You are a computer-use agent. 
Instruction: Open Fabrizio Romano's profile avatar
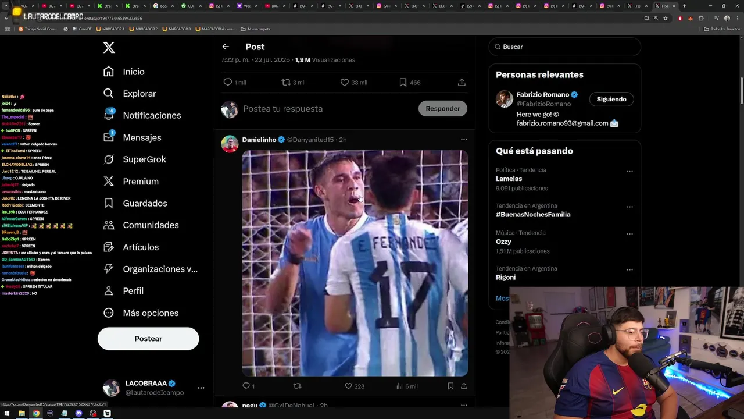tap(505, 99)
